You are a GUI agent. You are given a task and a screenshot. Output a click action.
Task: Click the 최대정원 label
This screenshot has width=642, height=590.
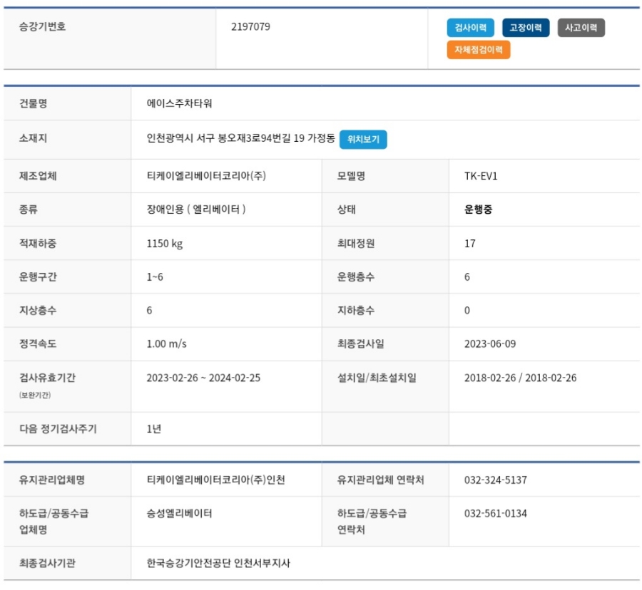(x=356, y=244)
